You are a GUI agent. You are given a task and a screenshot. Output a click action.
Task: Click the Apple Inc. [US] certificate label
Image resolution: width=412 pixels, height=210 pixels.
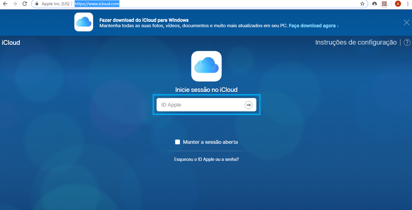point(55,4)
